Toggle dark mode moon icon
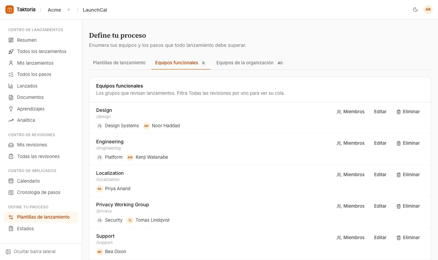438x260 pixels. (415, 10)
